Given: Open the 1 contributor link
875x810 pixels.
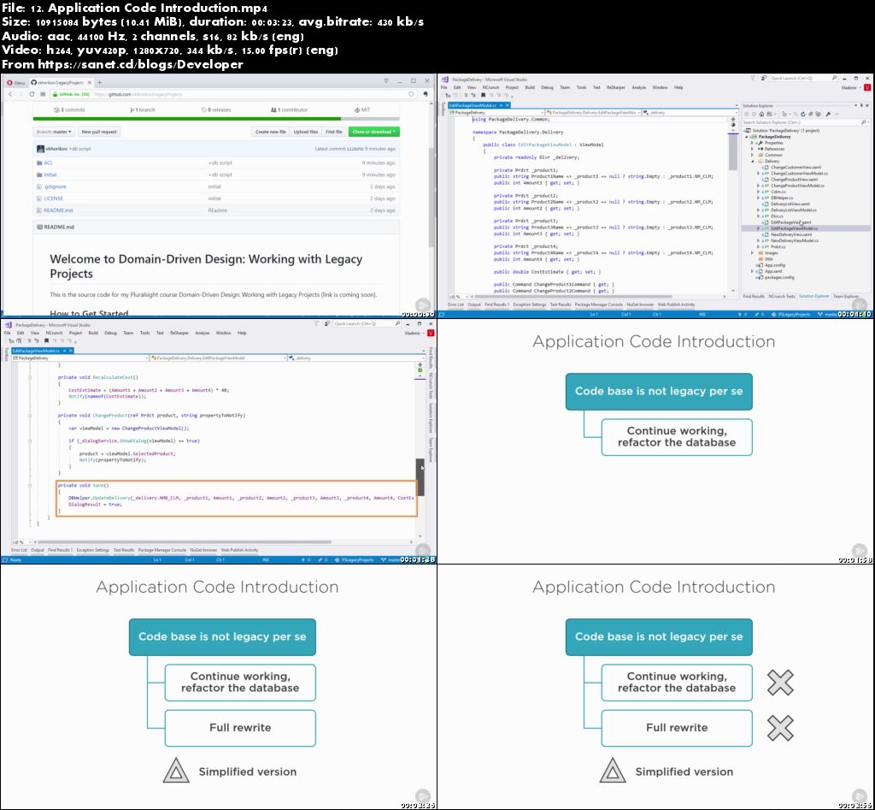Looking at the screenshot, I should (289, 109).
